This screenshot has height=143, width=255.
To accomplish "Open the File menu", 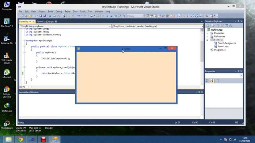I will tap(20, 12).
